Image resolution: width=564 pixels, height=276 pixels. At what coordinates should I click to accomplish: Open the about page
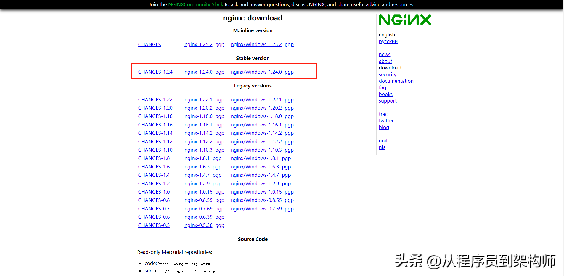(x=385, y=61)
